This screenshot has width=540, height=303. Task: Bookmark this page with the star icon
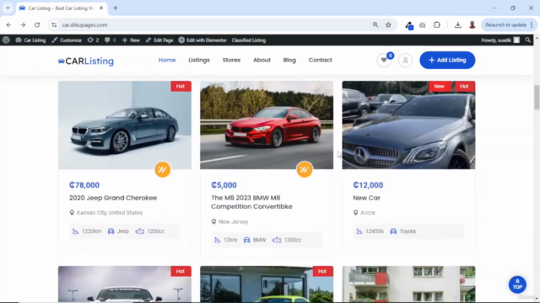[388, 24]
